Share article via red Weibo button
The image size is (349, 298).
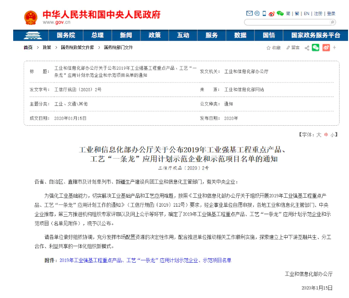click(325, 48)
